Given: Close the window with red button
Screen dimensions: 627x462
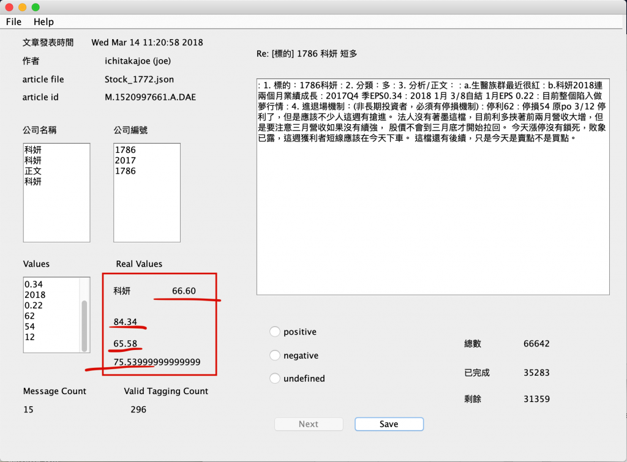Looking at the screenshot, I should (9, 7).
